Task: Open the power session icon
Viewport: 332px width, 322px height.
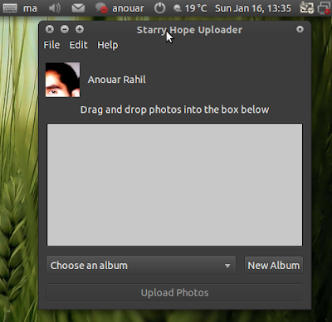Action: [x=159, y=8]
